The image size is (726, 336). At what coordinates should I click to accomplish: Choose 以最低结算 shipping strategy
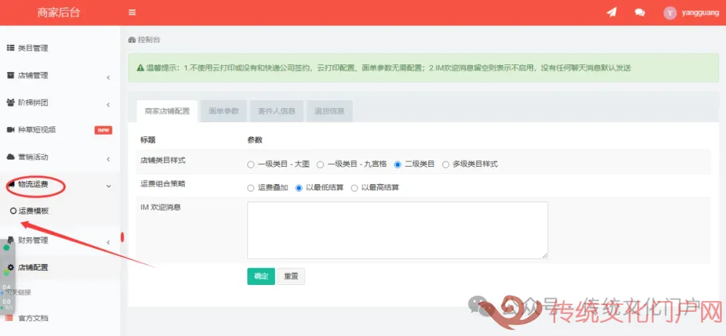298,188
